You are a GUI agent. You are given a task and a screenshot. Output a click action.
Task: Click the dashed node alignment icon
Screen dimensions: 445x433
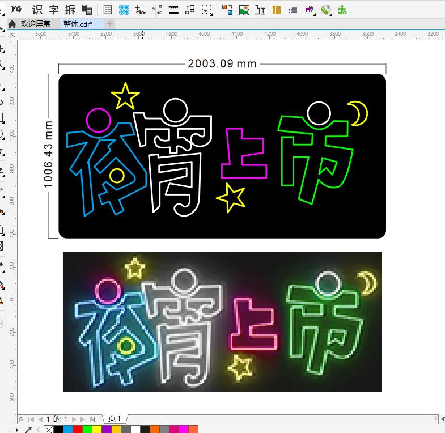tap(157, 10)
